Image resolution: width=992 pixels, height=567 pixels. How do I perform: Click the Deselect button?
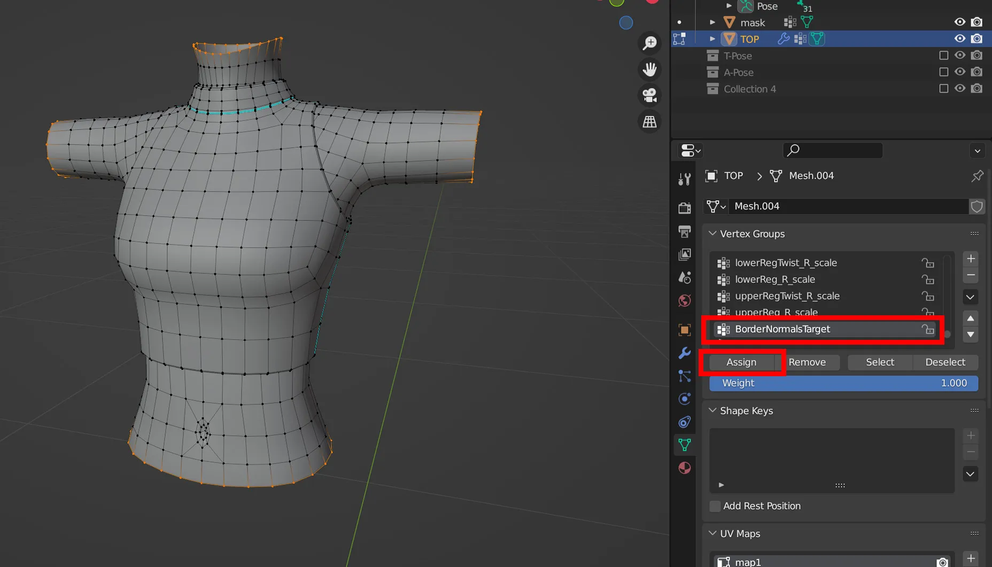click(945, 362)
